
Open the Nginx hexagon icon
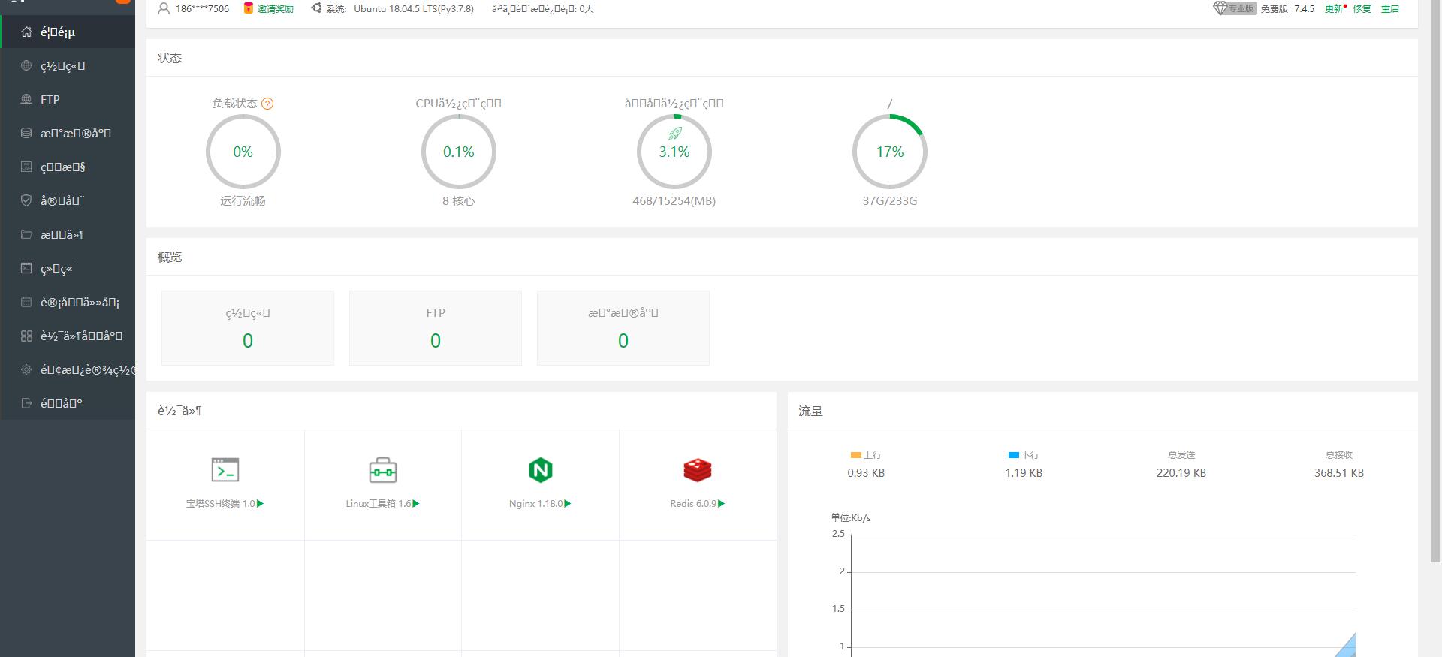coord(541,470)
